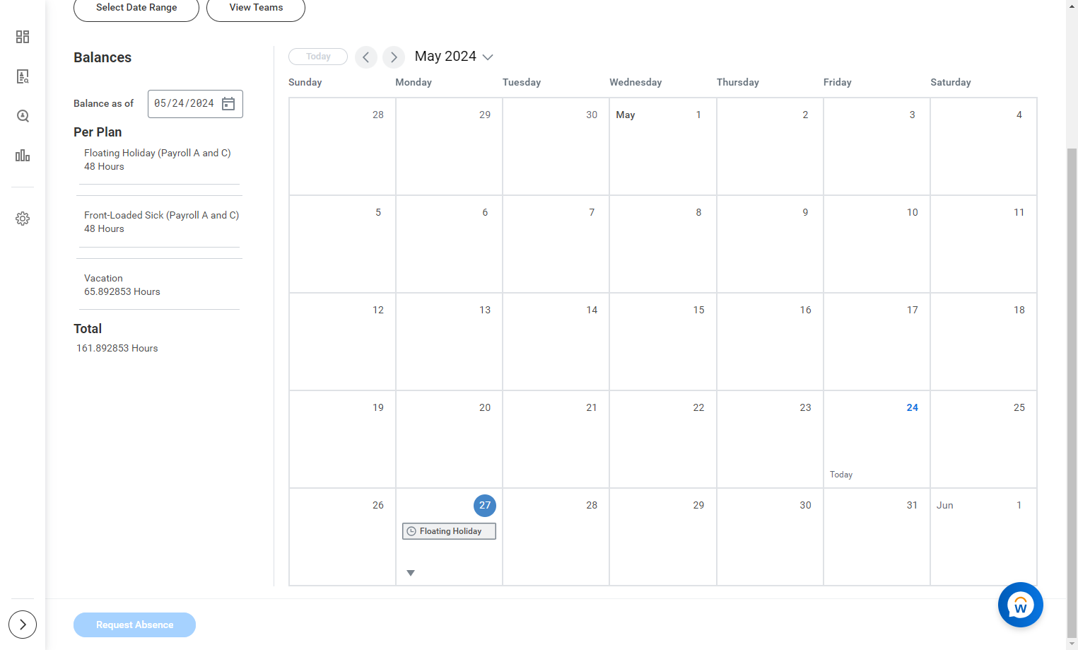This screenshot has width=1078, height=650.
Task: Select May 18 on the calendar
Action: click(x=983, y=342)
